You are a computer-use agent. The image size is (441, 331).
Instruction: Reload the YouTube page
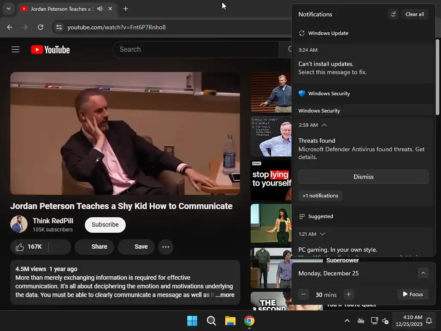point(40,27)
